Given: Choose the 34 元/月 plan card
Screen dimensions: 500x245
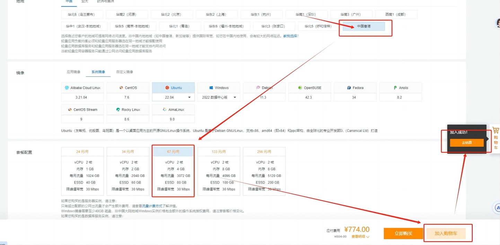Looking at the screenshot, I should (128, 172).
